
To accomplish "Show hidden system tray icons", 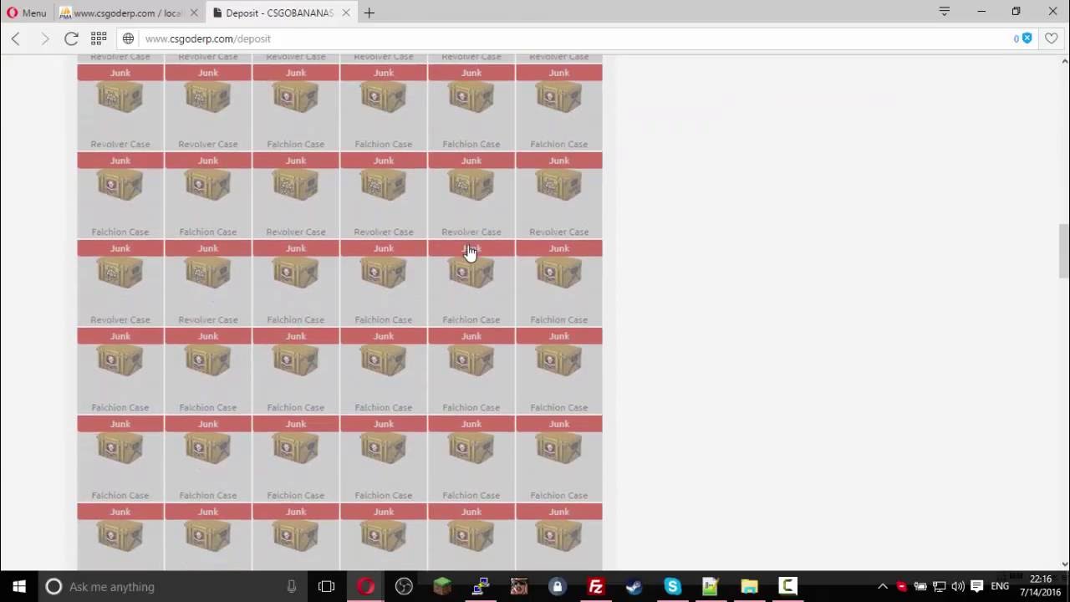I will 883,586.
